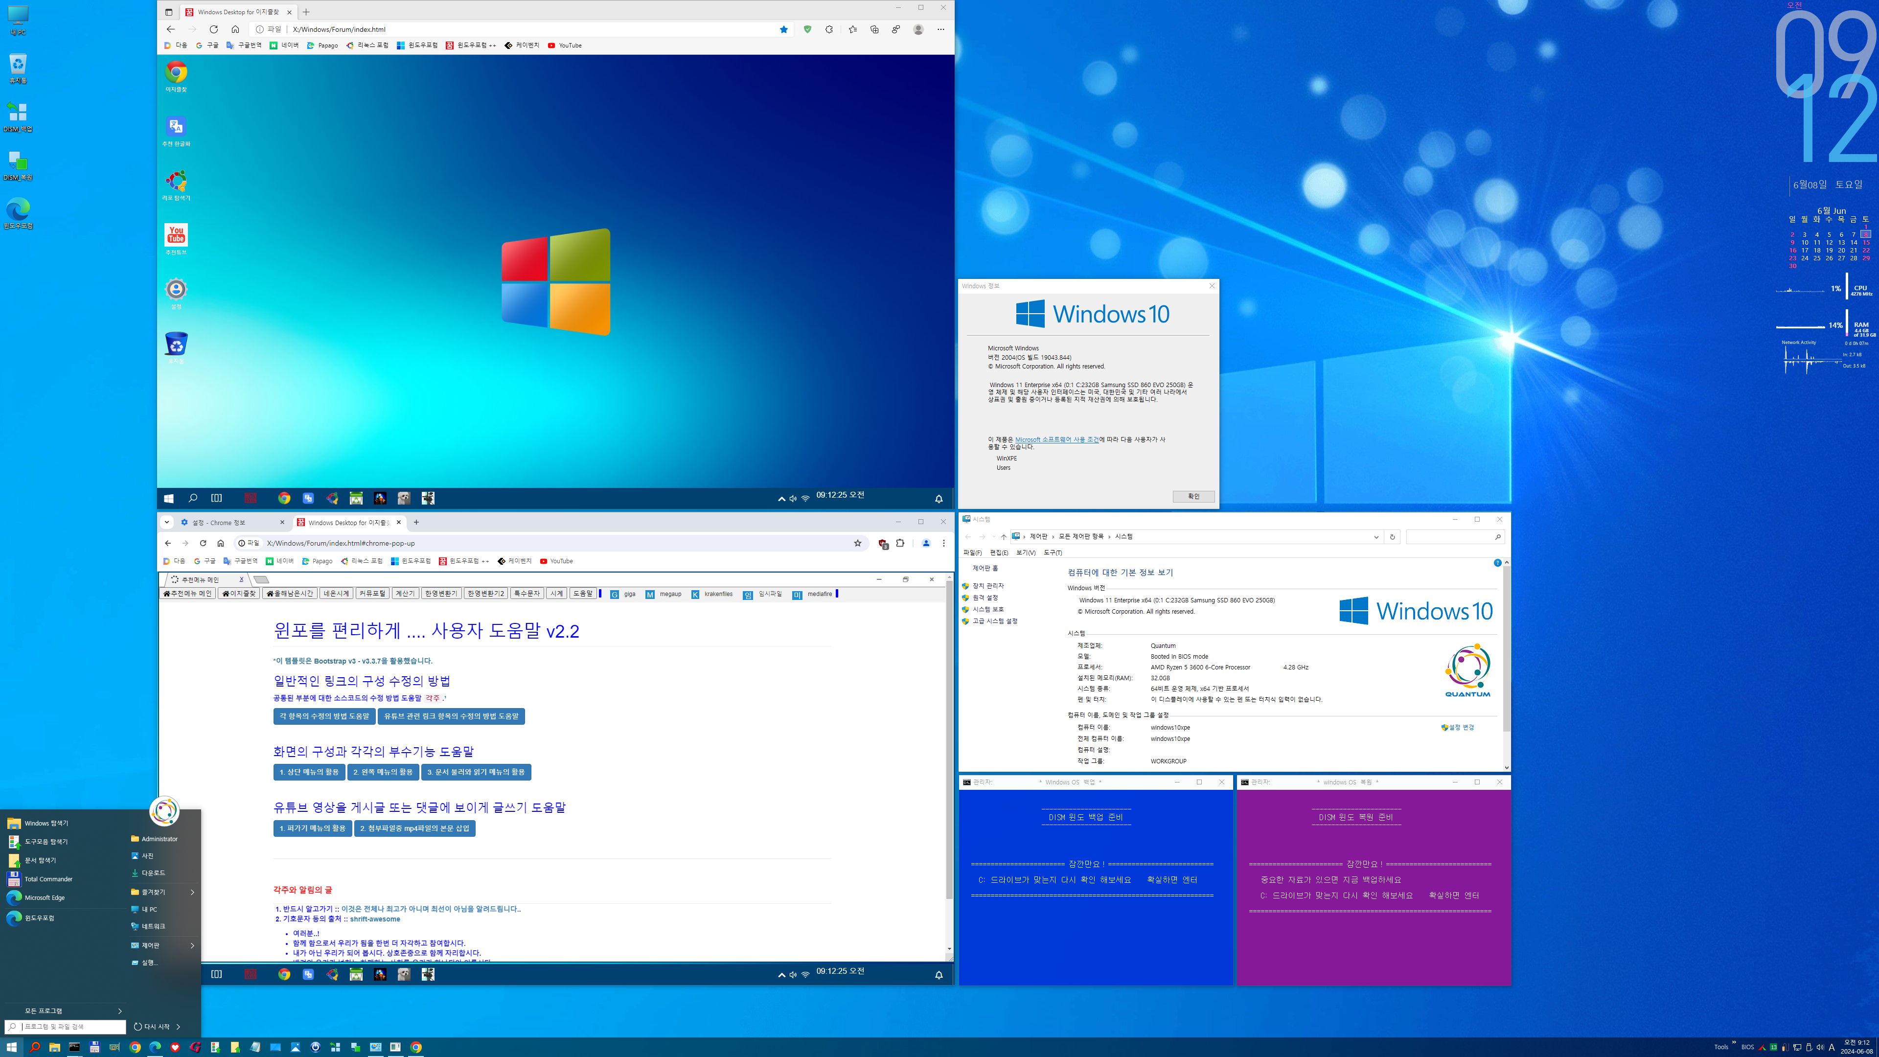Open the megaup link in the page menu
The height and width of the screenshot is (1057, 1879).
pyautogui.click(x=664, y=595)
